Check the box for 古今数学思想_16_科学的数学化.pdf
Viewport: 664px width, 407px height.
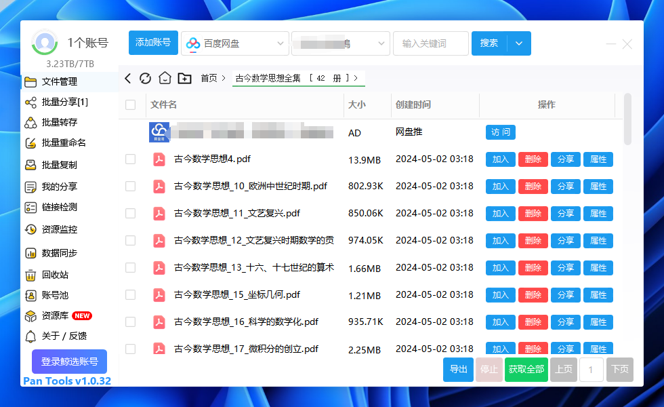pyautogui.click(x=130, y=322)
